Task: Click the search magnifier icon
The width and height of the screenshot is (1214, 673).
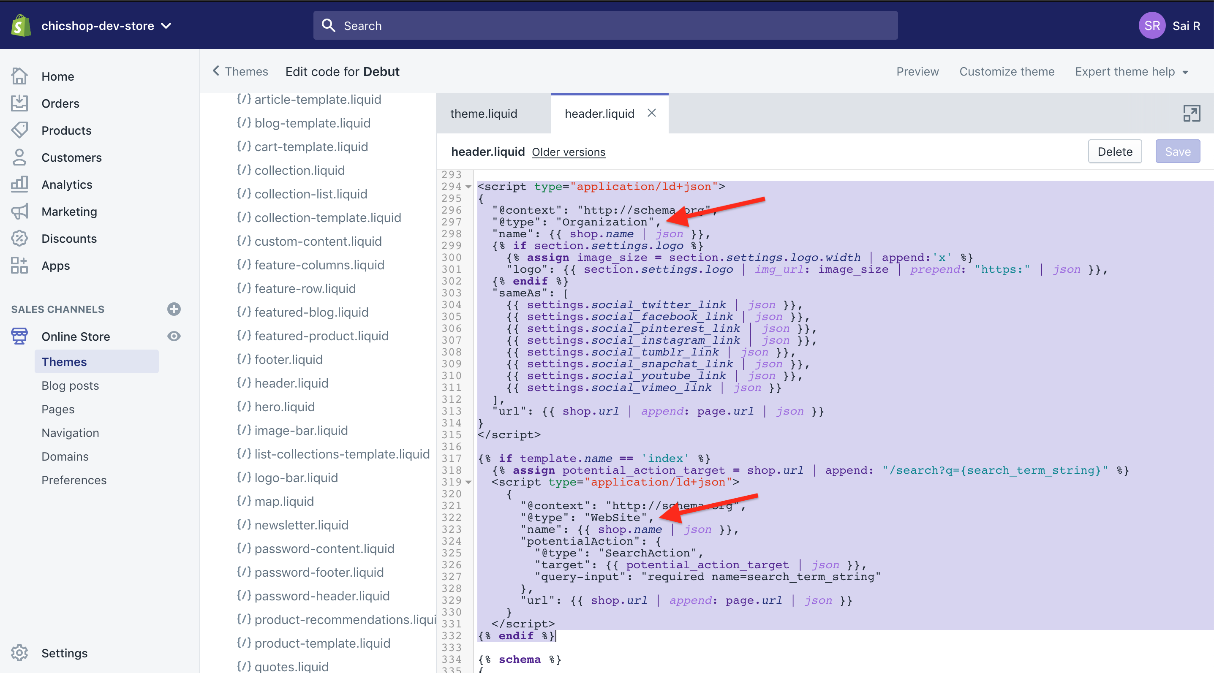Action: (329, 25)
